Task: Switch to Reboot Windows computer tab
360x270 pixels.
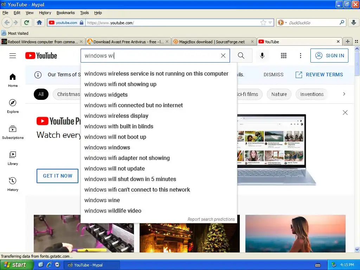Action: 43,41
